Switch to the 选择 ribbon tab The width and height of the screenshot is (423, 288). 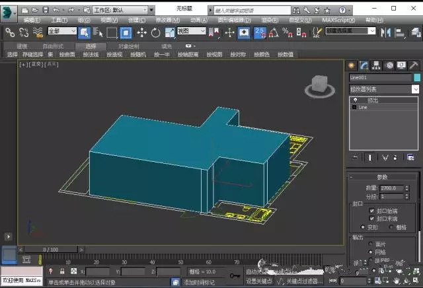click(x=91, y=46)
